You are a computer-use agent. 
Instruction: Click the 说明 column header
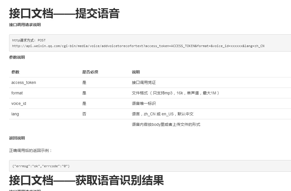point(136,72)
